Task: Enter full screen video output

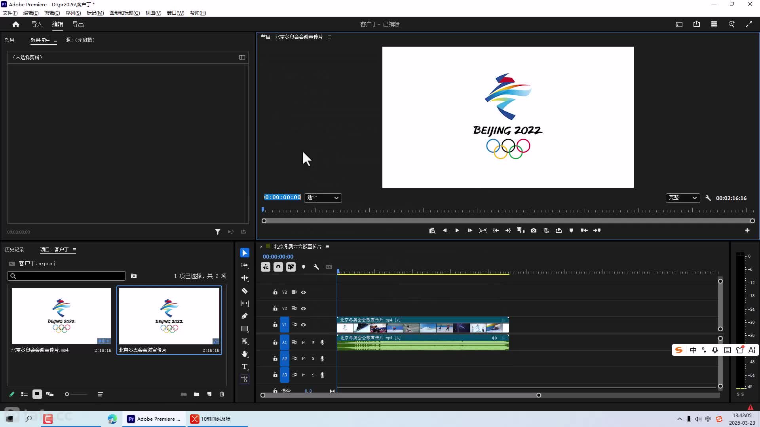Action: click(x=749, y=24)
